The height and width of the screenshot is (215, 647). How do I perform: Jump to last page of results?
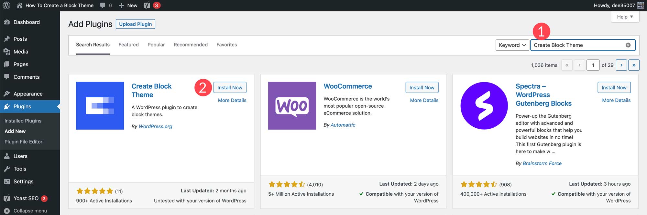[634, 65]
